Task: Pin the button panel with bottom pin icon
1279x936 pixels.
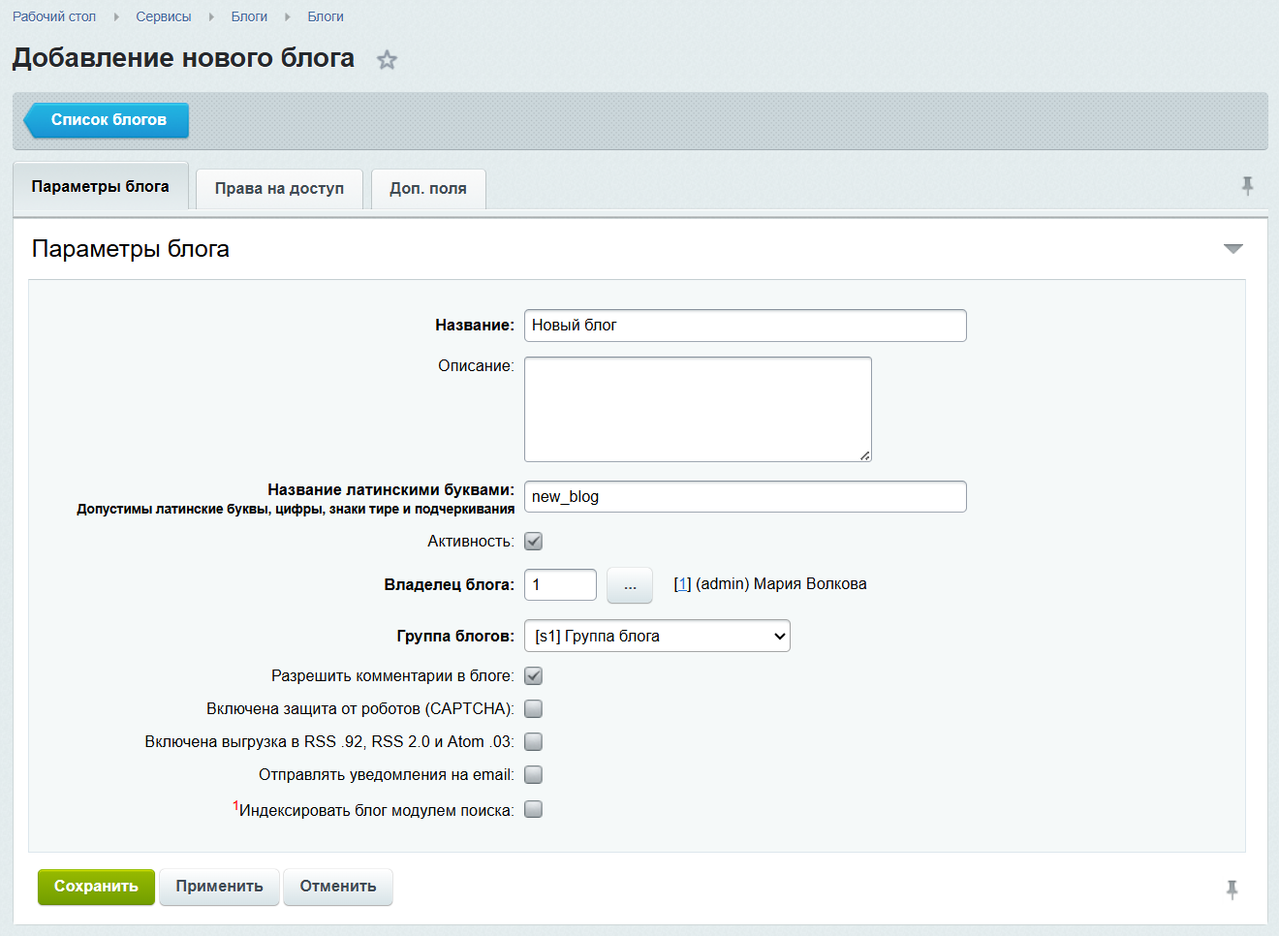Action: click(1232, 889)
